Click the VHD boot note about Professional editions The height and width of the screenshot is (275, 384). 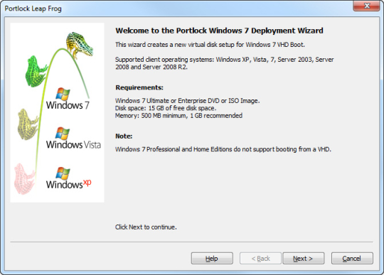[x=223, y=149]
